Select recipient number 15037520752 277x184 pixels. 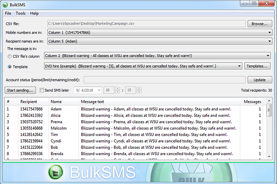point(31,122)
